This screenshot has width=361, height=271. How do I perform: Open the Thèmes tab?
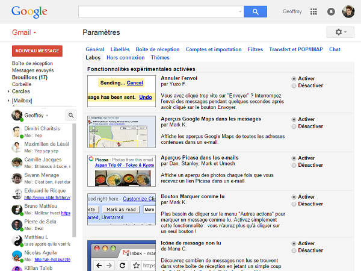[160, 58]
